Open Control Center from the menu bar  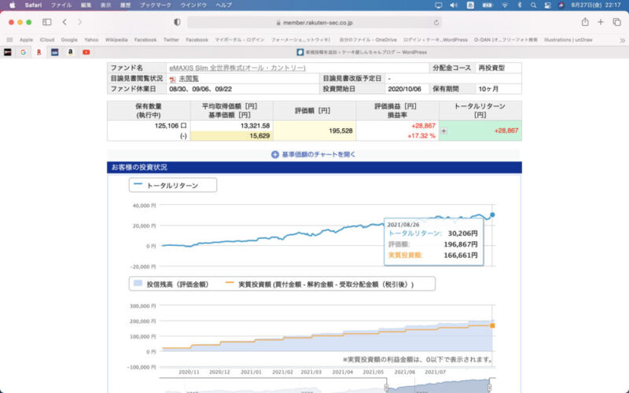[547, 6]
